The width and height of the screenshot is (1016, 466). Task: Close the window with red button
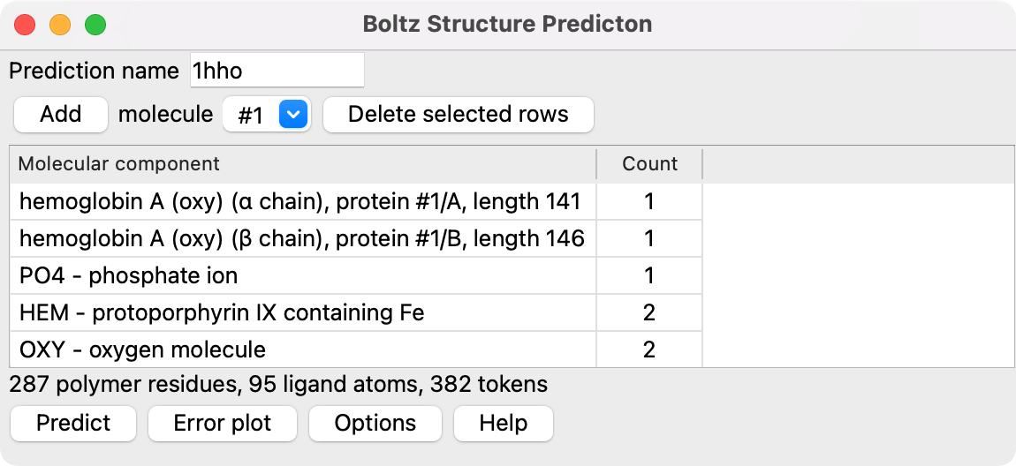25,25
